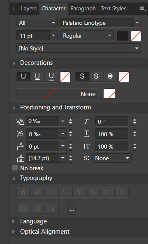Click the vertical scale stepper arrows
Viewport: 148px width, 244px height.
coord(135,146)
